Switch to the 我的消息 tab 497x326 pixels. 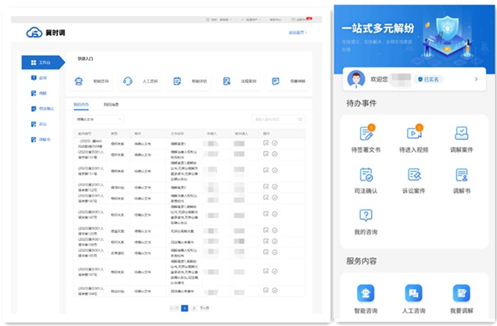tap(111, 104)
